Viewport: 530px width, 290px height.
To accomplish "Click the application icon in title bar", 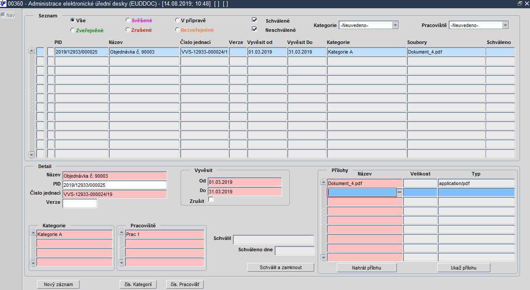I will 3,3.
